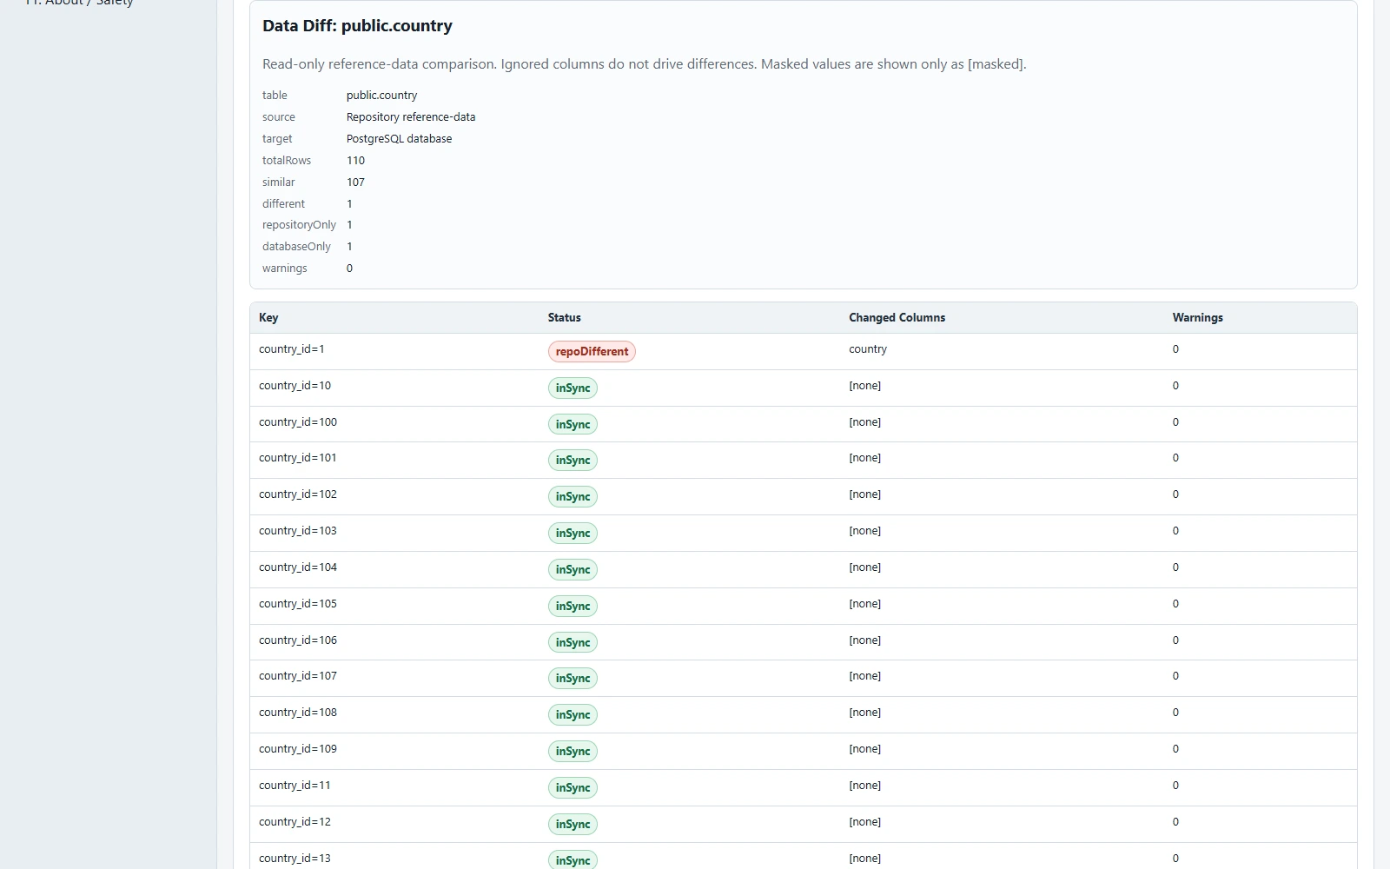Click the repoDifferent status badge

(x=592, y=351)
